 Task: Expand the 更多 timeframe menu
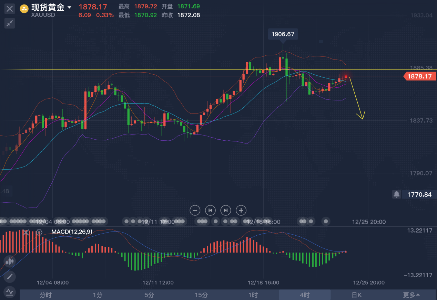coord(411,295)
